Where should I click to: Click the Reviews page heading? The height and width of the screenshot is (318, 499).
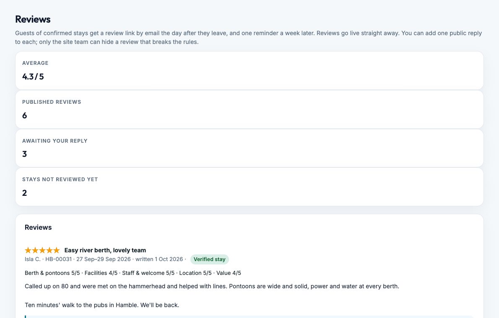click(33, 19)
